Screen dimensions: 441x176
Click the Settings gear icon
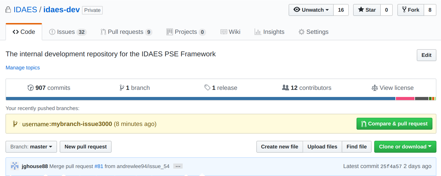(x=301, y=32)
